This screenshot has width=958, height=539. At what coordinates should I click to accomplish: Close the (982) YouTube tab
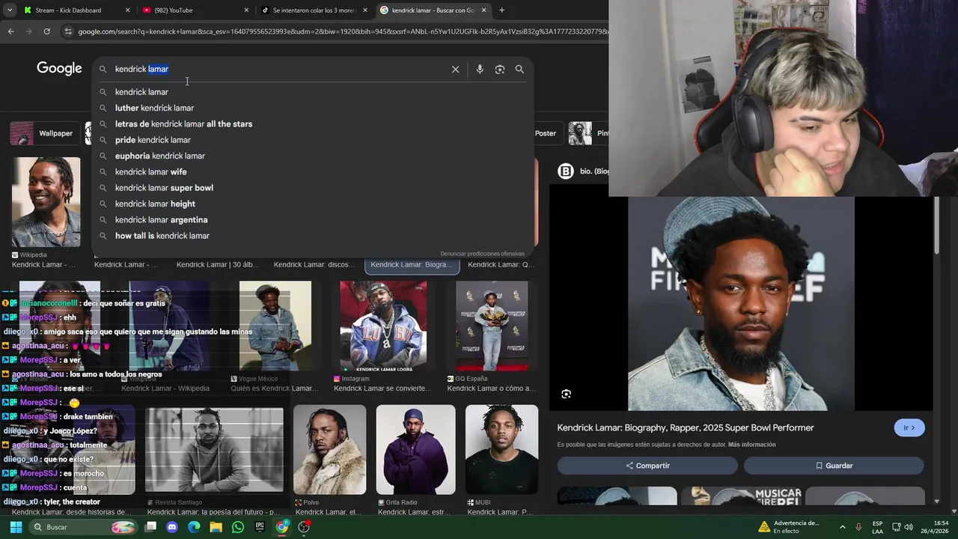click(x=246, y=10)
